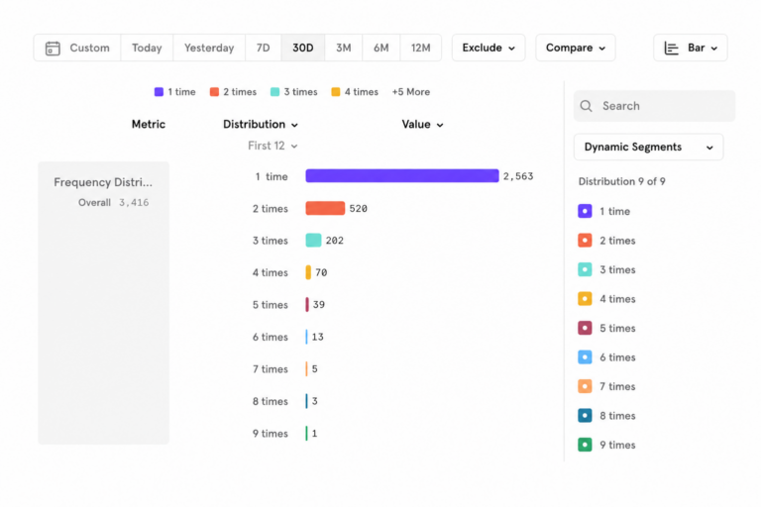Click the 7 times row label in the chart
The width and height of the screenshot is (761, 507).
[271, 369]
